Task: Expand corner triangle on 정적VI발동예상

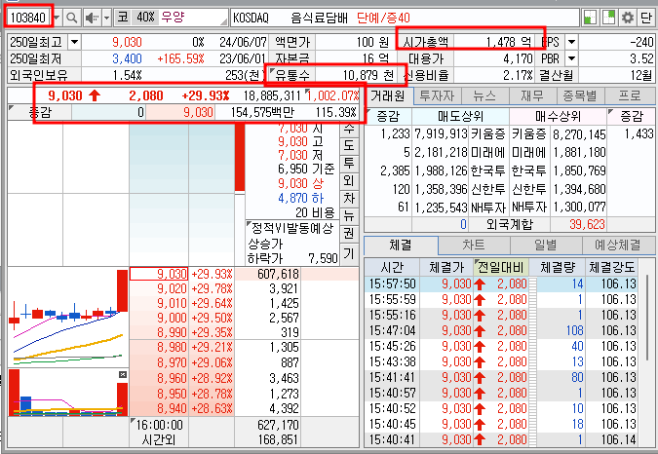Action: [249, 223]
